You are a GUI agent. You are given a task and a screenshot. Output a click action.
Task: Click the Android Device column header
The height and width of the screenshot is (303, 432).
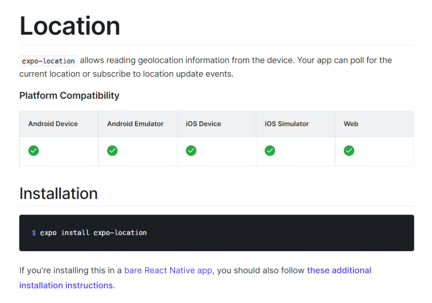point(53,124)
